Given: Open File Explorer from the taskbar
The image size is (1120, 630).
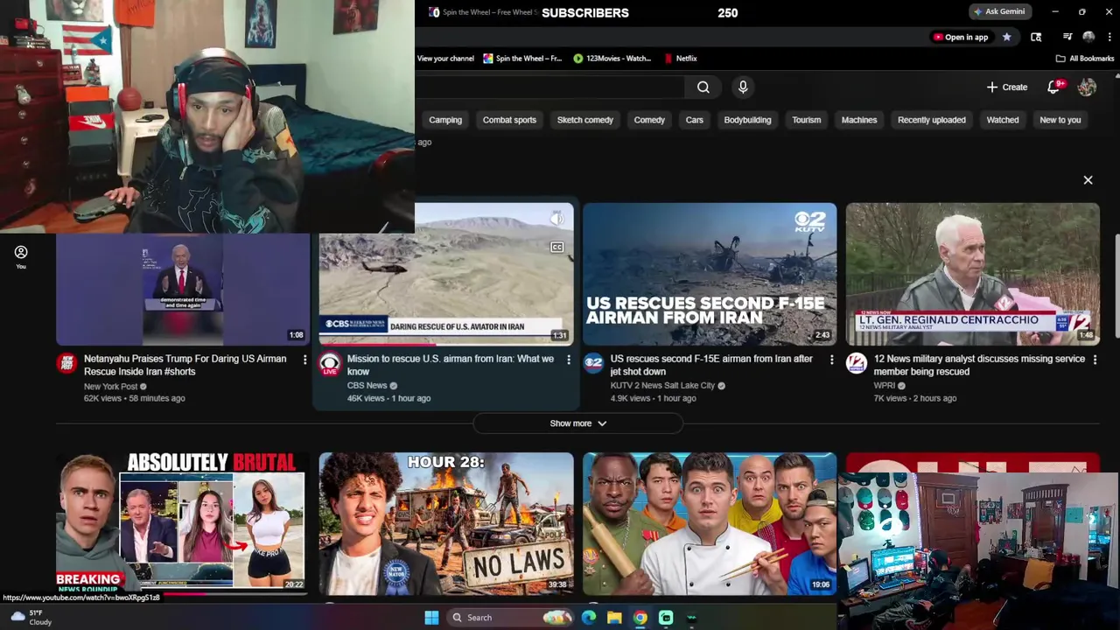Looking at the screenshot, I should click(614, 618).
